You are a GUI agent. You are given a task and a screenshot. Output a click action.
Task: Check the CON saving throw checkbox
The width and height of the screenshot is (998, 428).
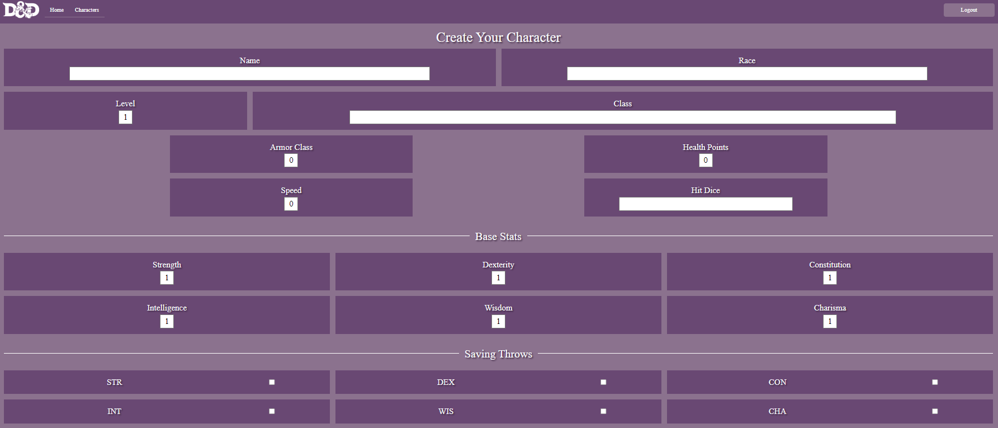pos(935,382)
